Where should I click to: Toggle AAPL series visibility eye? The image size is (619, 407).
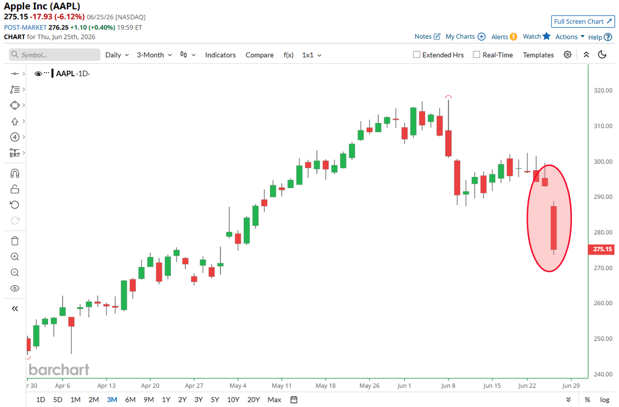38,74
